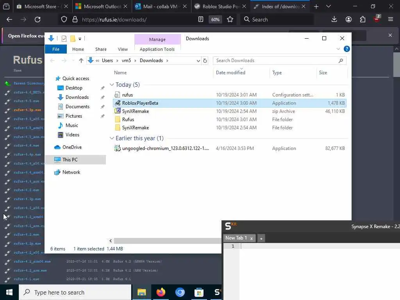This screenshot has width=400, height=300.
Task: Open Firefox extensions puzzle icon
Action: (x=362, y=20)
